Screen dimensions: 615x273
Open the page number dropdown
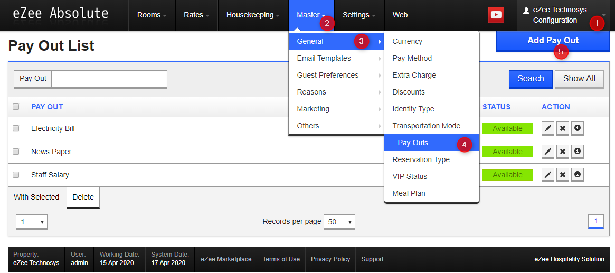[x=31, y=222]
